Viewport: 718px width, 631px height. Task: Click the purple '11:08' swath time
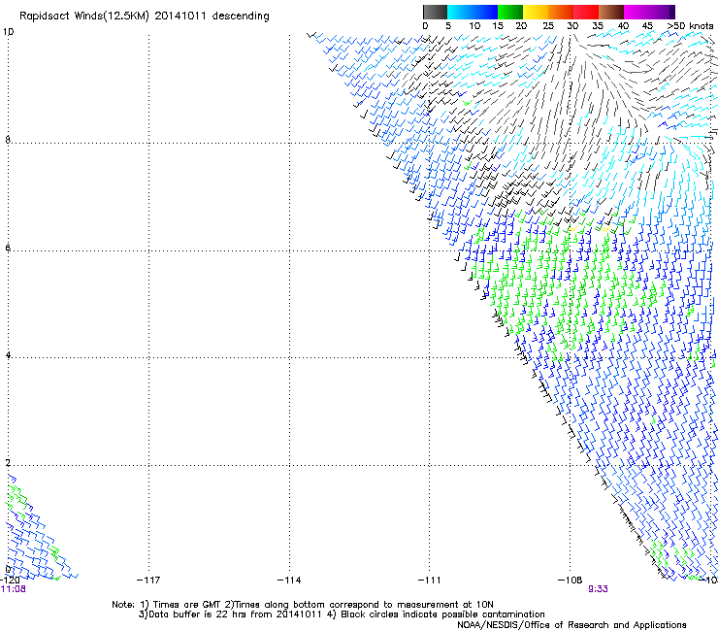tap(14, 589)
